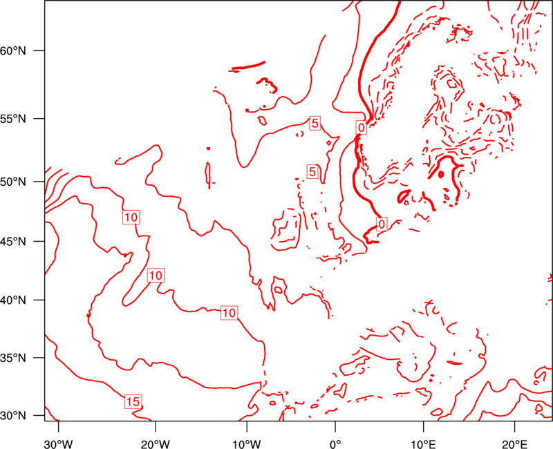Select the boxed 0 label near 46°N
This screenshot has height=449, width=553.
[x=382, y=224]
